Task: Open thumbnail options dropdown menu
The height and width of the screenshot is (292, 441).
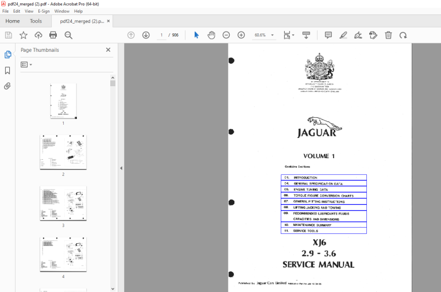Action: pyautogui.click(x=26, y=64)
